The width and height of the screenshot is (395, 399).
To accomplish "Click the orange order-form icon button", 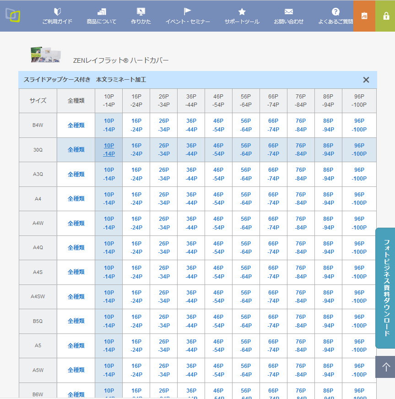I will click(364, 16).
